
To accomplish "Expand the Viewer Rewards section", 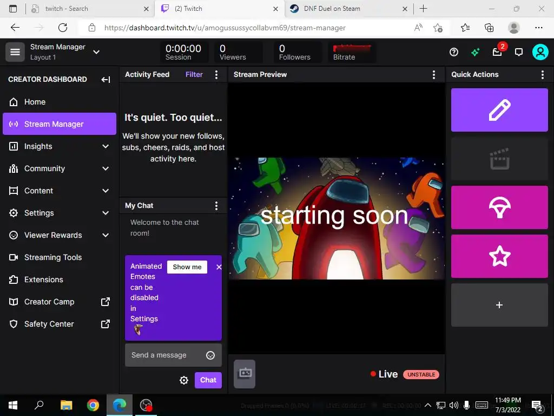I will [60, 235].
